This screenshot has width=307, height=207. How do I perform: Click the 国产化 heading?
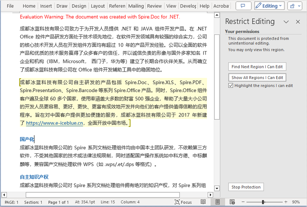(27, 139)
